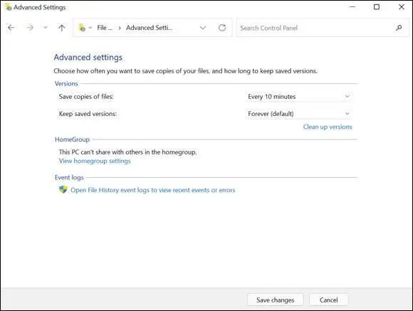Screen dimensions: 413x311
Task: Refresh the Advanced Settings page
Action: [x=222, y=28]
